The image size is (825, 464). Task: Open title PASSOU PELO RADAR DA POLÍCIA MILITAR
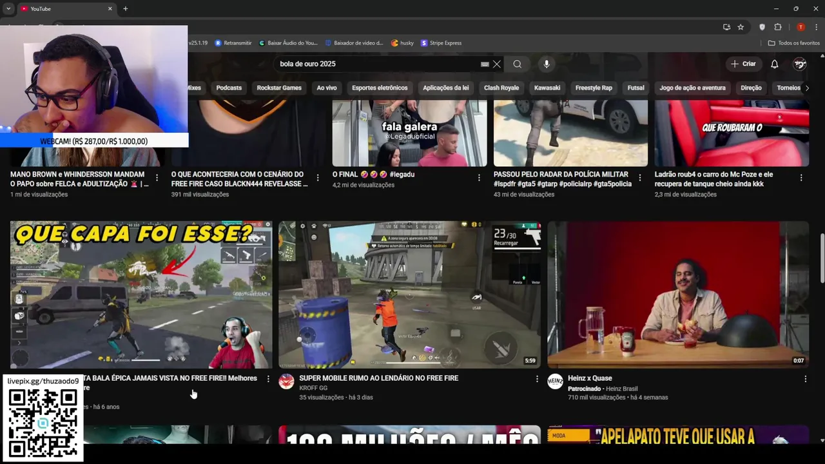click(562, 179)
